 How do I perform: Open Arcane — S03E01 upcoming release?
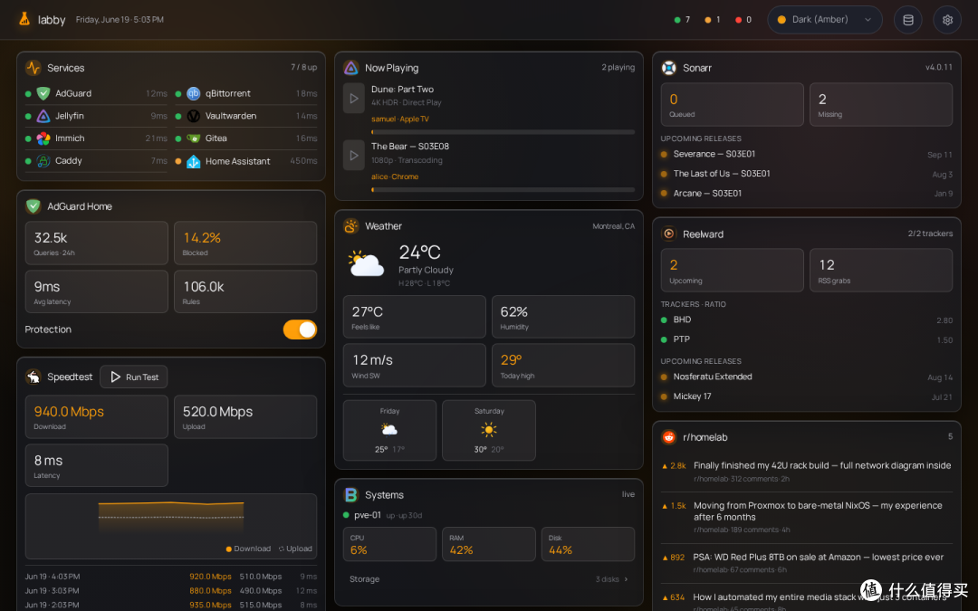807,194
